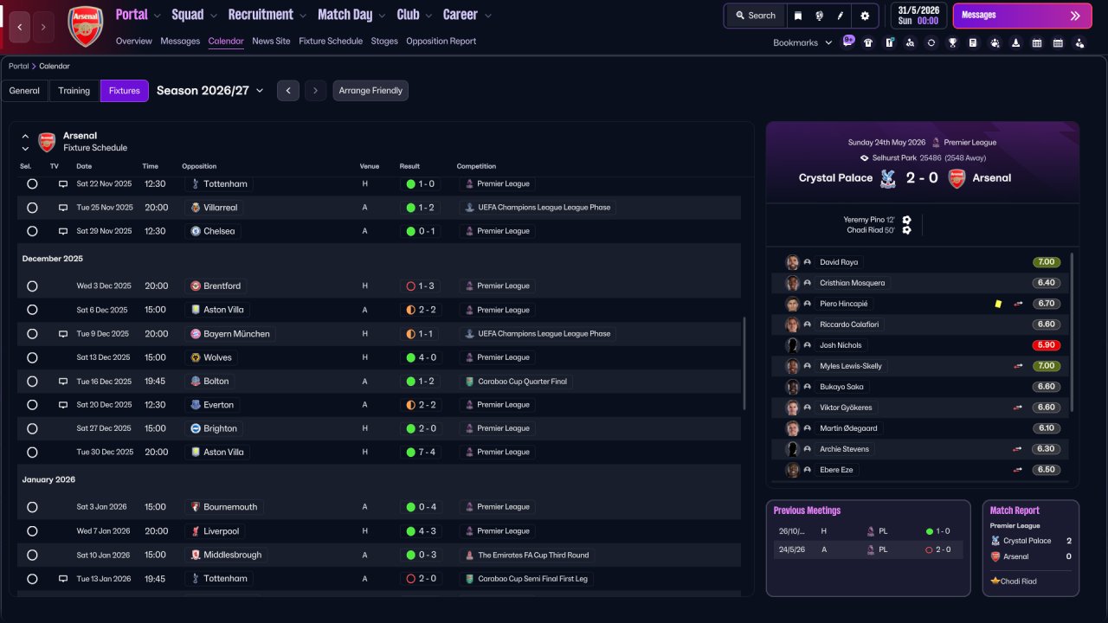Click the pencil edit icon in top bar
The image size is (1108, 623).
841,16
